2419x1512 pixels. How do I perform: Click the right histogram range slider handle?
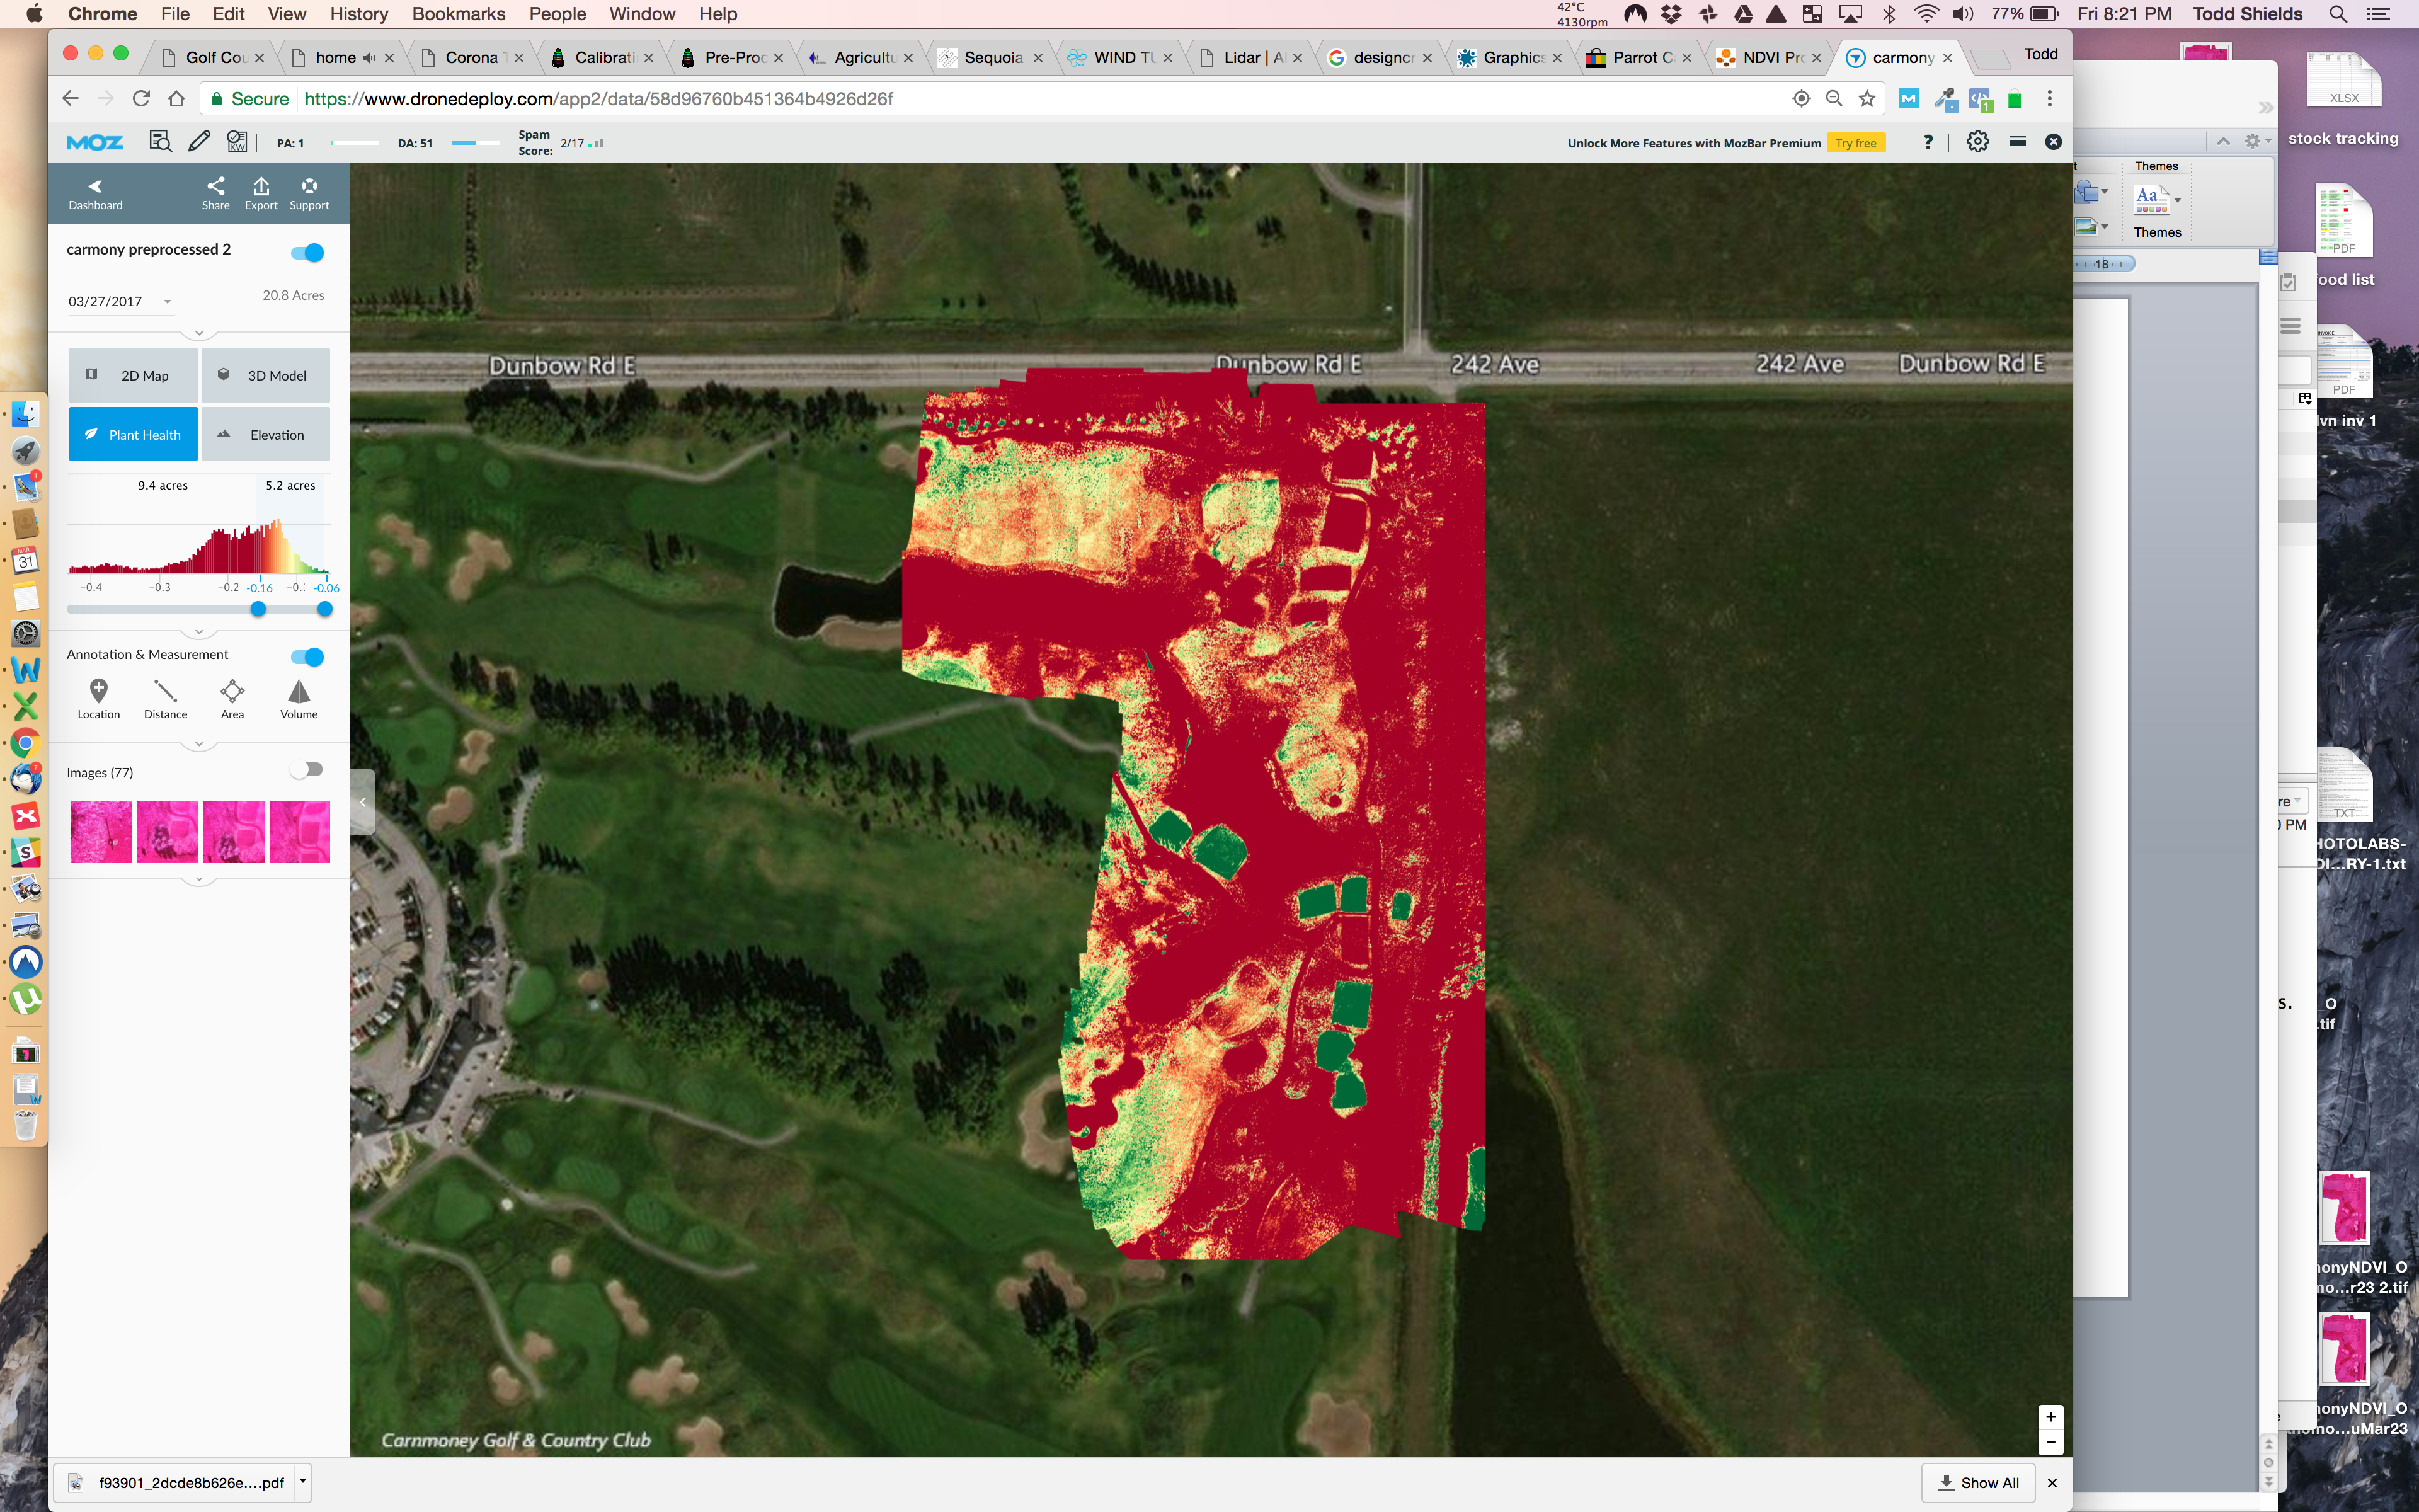(x=325, y=609)
